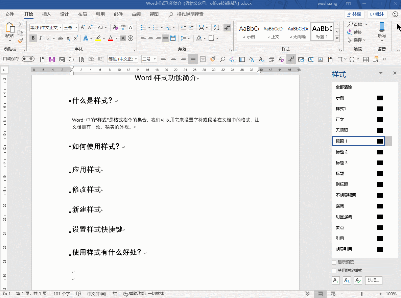This screenshot has height=298, width=401.
Task: Open the Manage Styles icon
Action: [x=358, y=280]
